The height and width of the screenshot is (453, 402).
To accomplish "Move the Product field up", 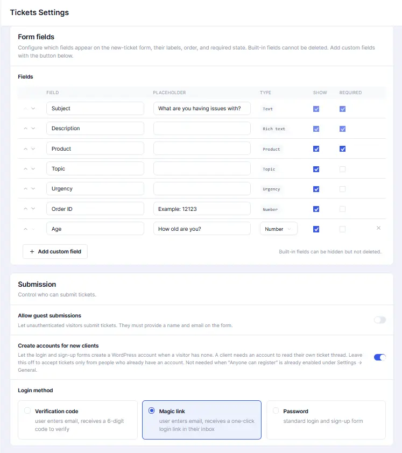I will pyautogui.click(x=25, y=149).
